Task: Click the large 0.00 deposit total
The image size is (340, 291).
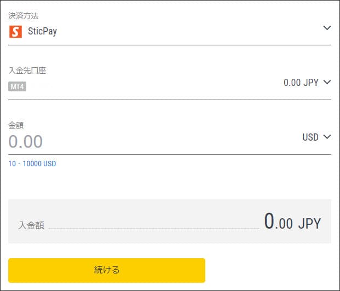Action: click(x=278, y=222)
